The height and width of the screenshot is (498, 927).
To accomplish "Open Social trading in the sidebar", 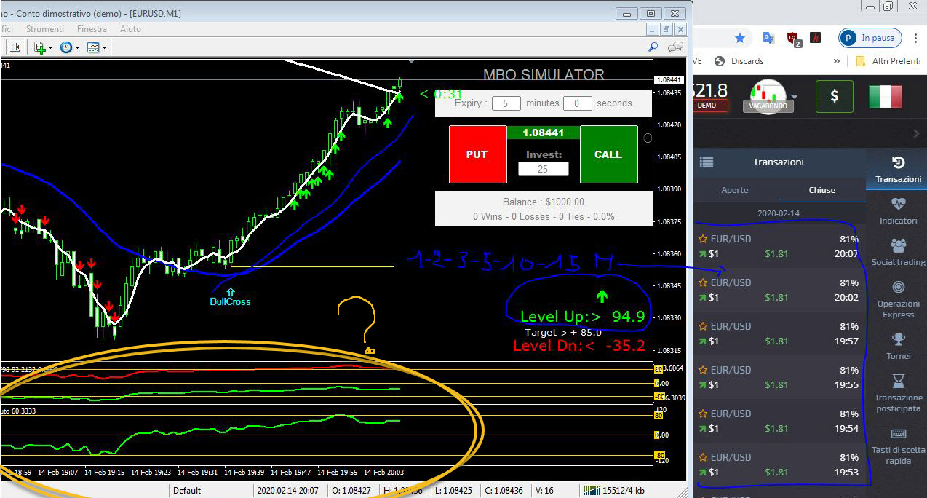I will 898,253.
